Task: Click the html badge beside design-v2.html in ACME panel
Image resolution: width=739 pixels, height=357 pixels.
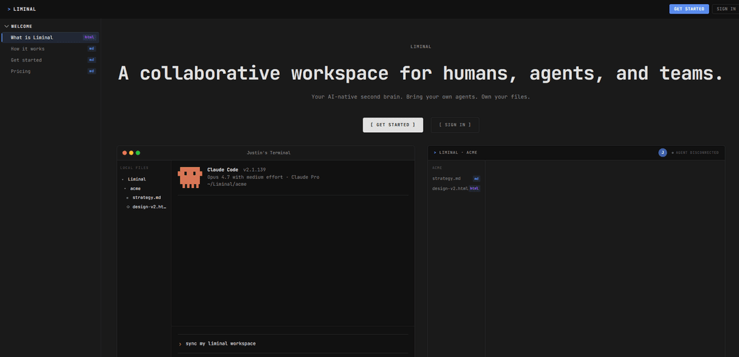Action: pos(474,188)
